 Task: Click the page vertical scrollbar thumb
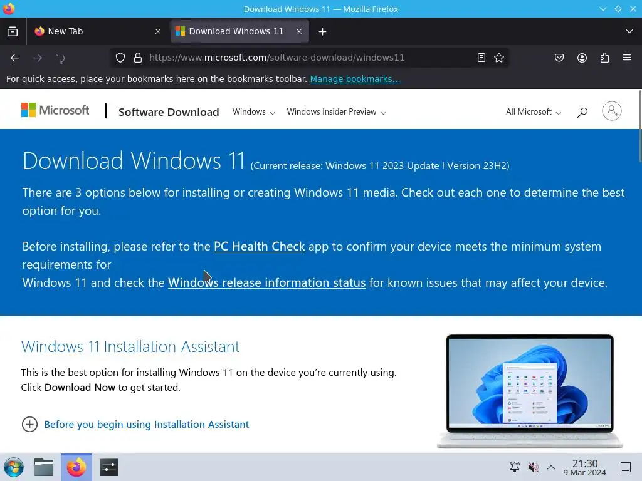[639, 126]
